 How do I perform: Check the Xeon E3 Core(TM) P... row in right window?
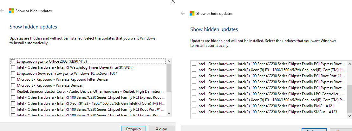click(x=194, y=100)
